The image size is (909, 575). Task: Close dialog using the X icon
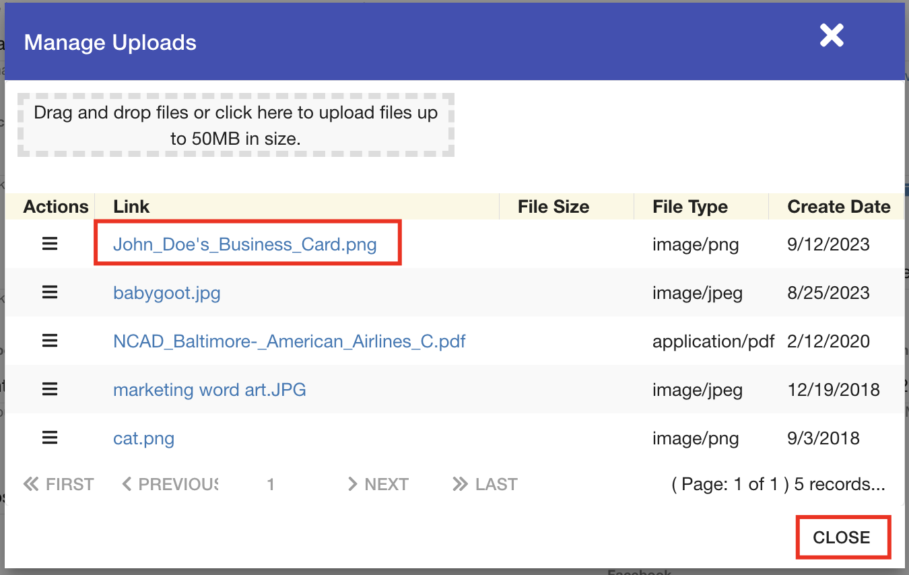[832, 36]
